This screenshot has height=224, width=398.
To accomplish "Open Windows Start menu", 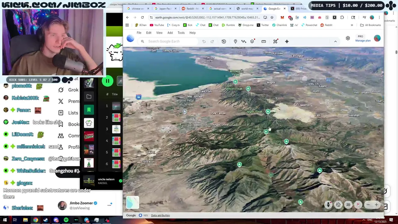I will [5, 220].
